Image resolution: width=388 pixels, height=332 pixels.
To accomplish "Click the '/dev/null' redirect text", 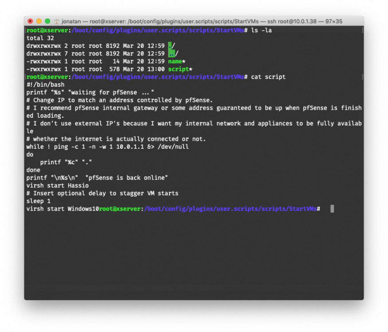I will click(173, 147).
